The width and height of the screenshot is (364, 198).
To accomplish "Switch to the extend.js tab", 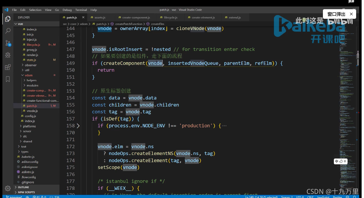I will 235,17.
